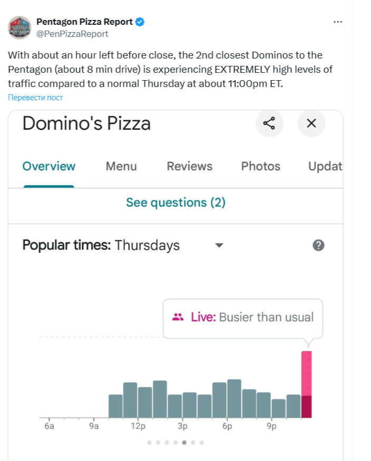Screen dimensions: 371x461
Task: Click the Pentagon Pizza Report profile avatar
Action: point(19,27)
